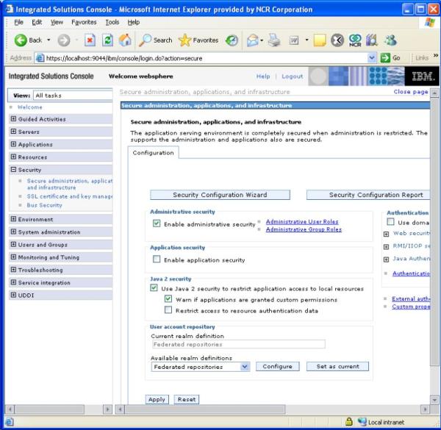Viewport: 441px width, 430px height.
Task: Open Favorites star icon
Action: [x=184, y=40]
